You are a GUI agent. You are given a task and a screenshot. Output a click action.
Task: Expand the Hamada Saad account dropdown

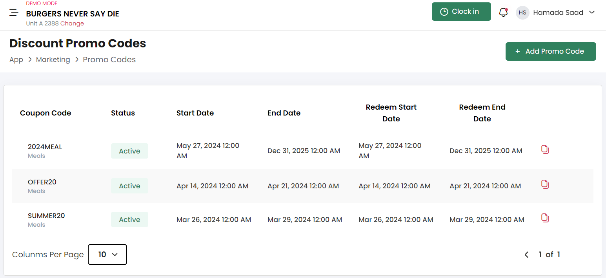pos(592,13)
